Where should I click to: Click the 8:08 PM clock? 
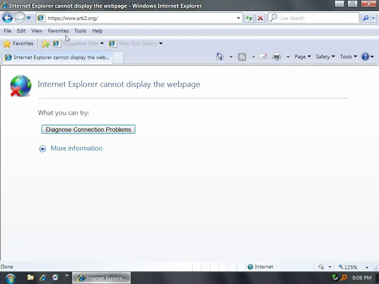362,278
